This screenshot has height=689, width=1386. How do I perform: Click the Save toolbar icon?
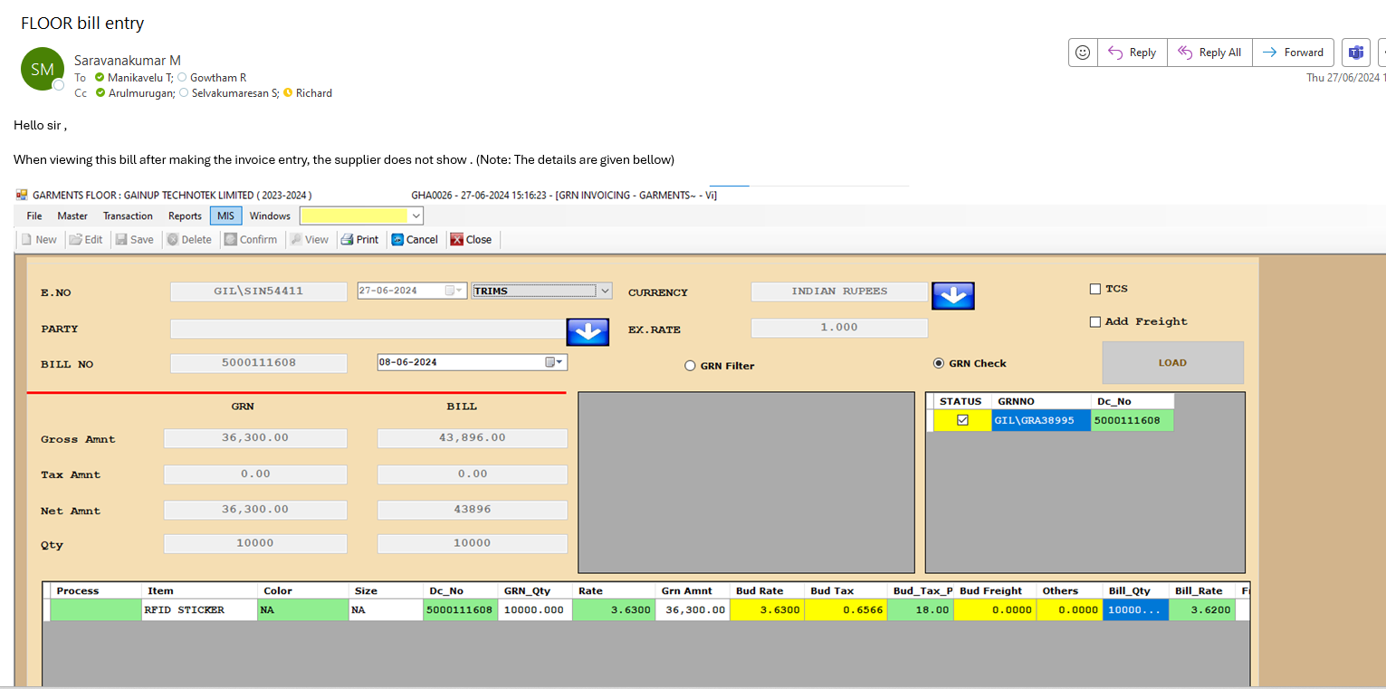121,240
